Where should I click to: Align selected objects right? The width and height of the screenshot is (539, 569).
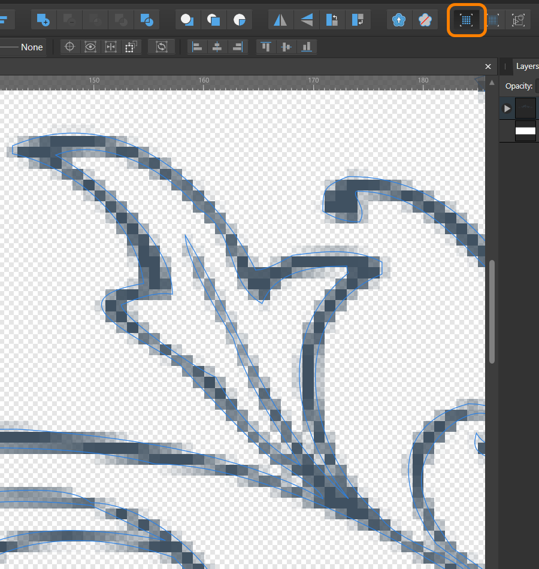[x=238, y=47]
